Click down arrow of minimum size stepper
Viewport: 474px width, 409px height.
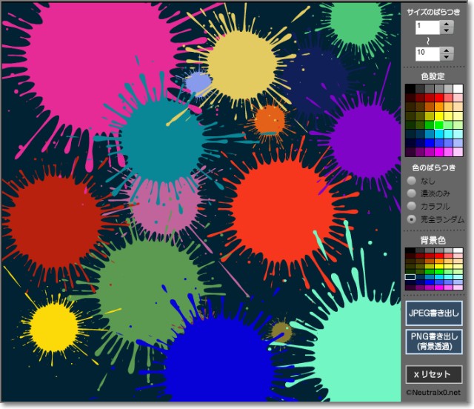point(447,31)
